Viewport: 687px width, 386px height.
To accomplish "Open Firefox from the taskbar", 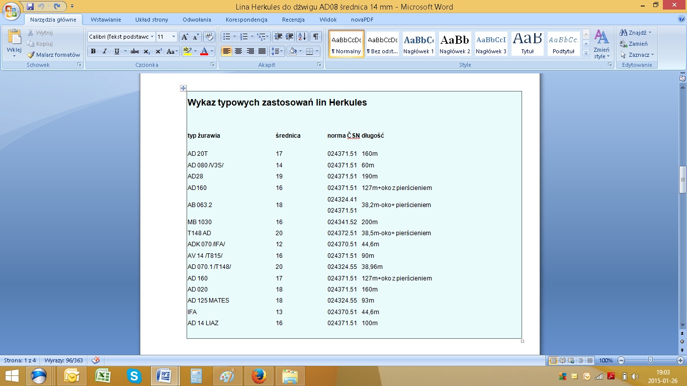I will pos(259,376).
